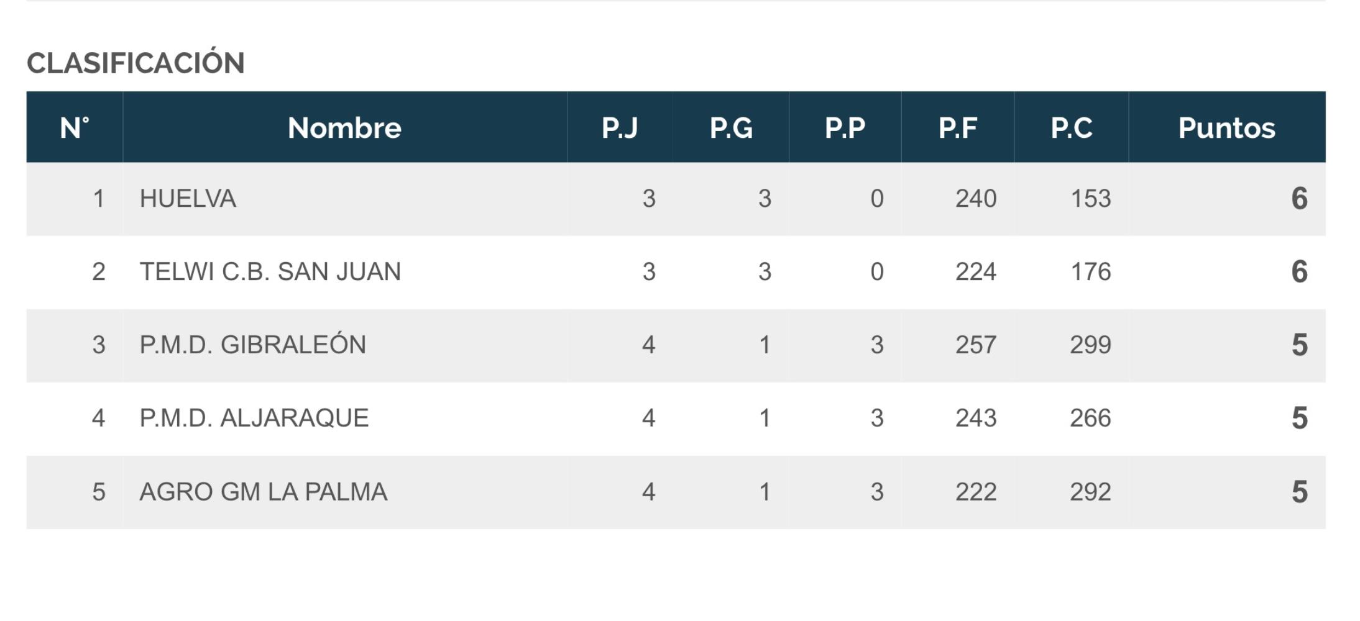
Task: Click the Nombre column header
Action: coord(344,128)
